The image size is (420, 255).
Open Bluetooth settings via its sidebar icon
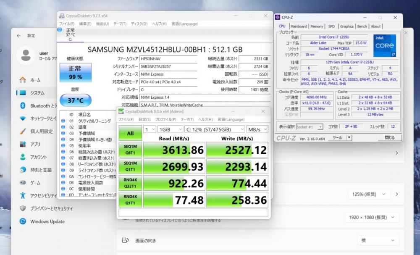(23, 106)
